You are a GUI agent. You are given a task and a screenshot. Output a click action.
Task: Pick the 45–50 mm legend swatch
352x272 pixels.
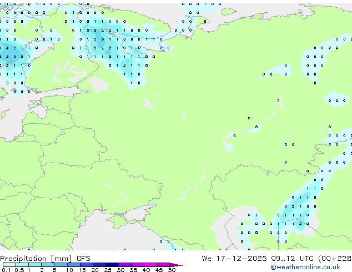click(163, 265)
